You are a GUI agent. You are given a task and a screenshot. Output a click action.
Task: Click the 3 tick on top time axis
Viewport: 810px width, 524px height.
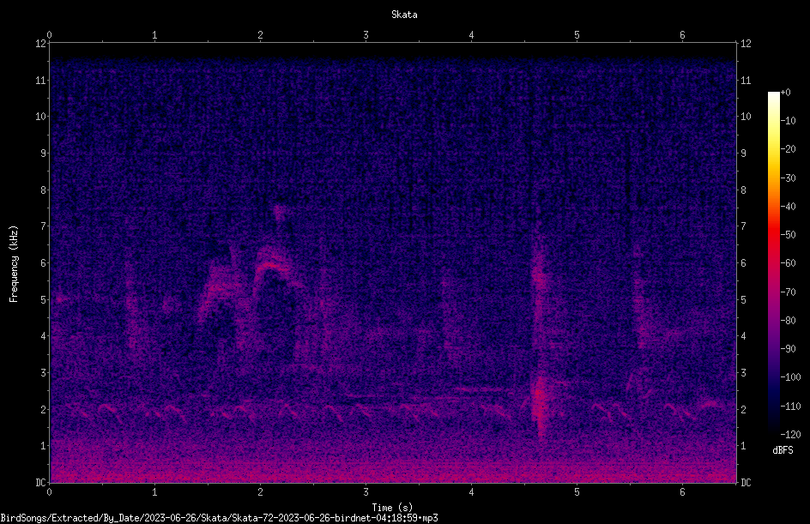point(366,35)
